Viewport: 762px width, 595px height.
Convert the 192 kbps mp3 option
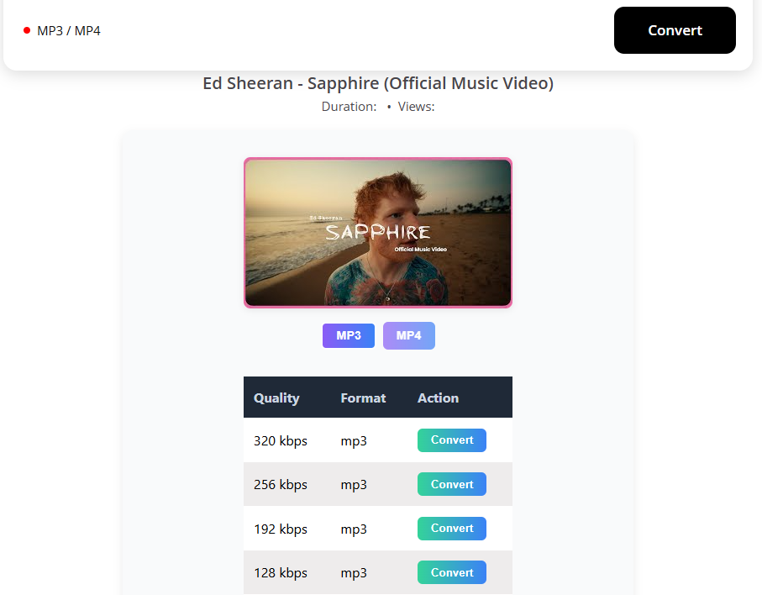pyautogui.click(x=451, y=529)
